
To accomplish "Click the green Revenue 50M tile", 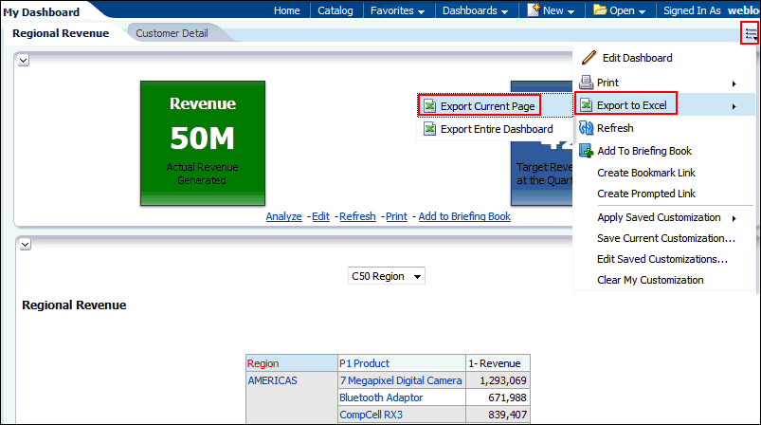I will [203, 143].
